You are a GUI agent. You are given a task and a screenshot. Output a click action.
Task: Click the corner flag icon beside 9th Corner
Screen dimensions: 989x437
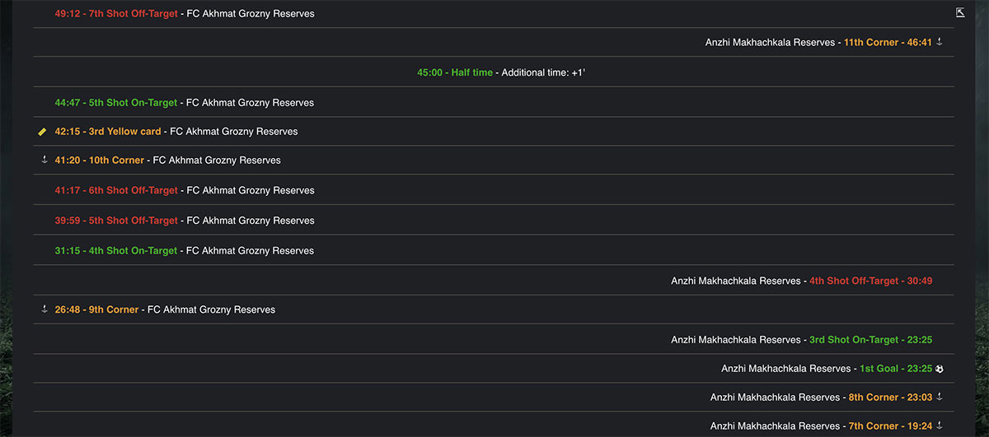tap(45, 309)
